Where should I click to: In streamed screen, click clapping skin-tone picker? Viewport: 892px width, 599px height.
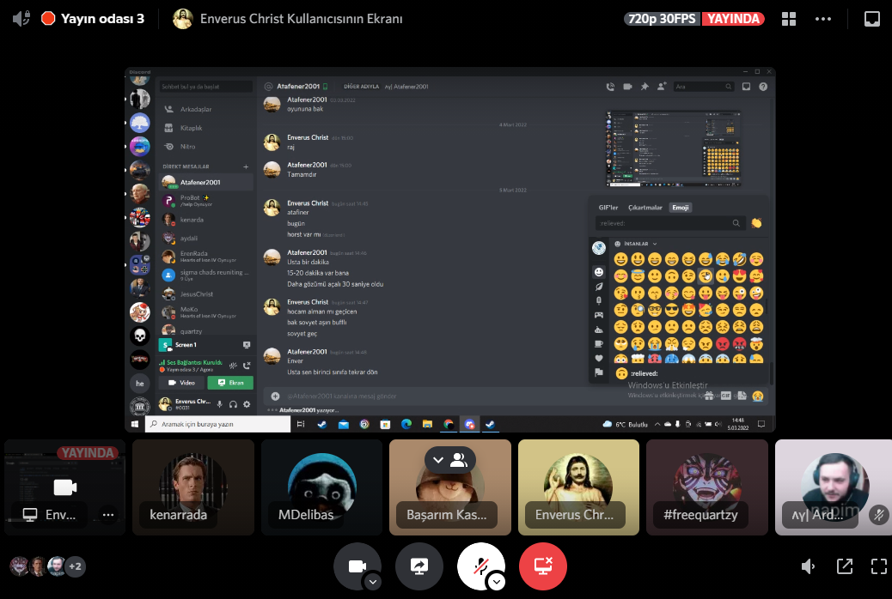click(x=756, y=223)
